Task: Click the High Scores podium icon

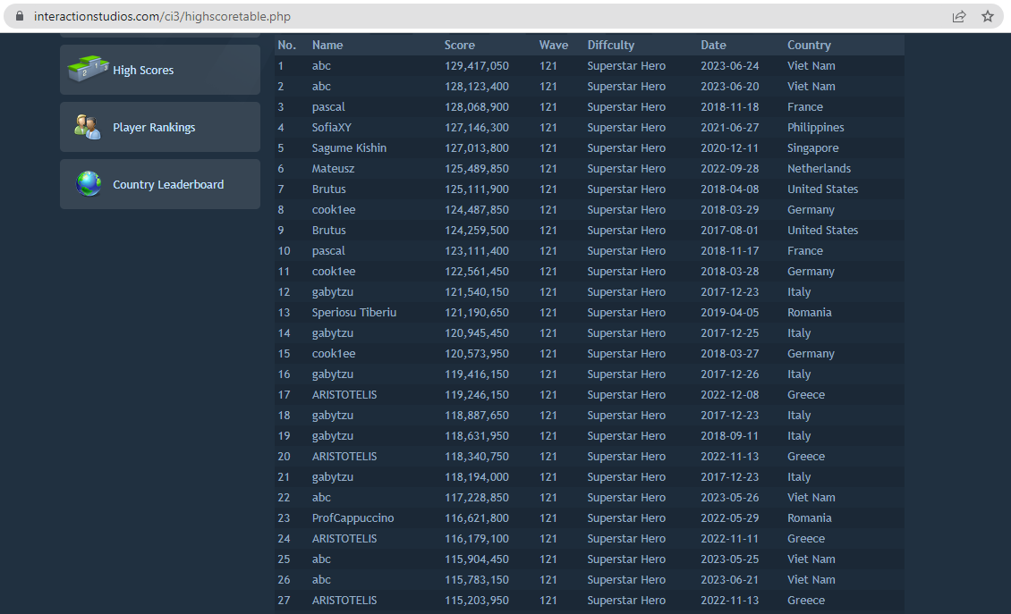Action: coord(89,69)
